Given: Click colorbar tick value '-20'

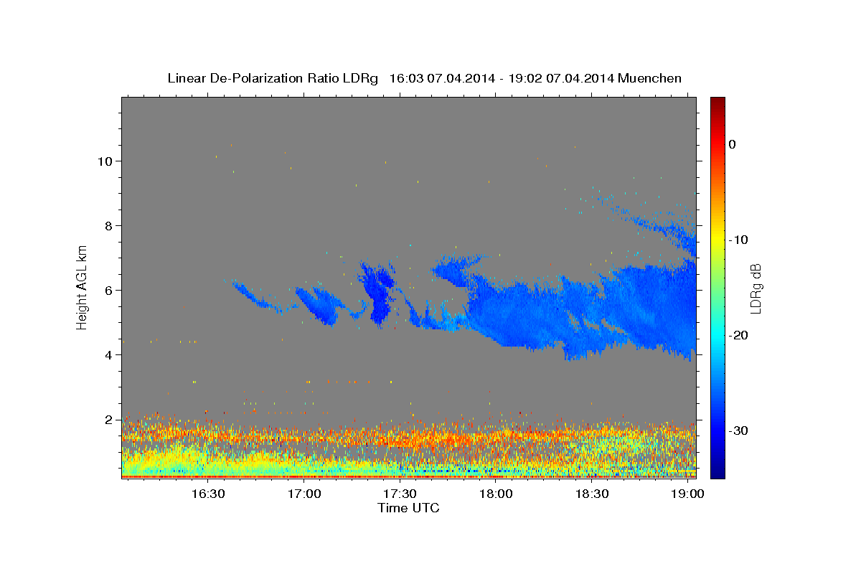Looking at the screenshot, I should tap(740, 335).
